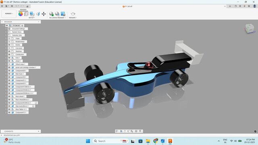Toggle visibility of hole 1
This screenshot has width=258, height=145.
tap(9, 58)
